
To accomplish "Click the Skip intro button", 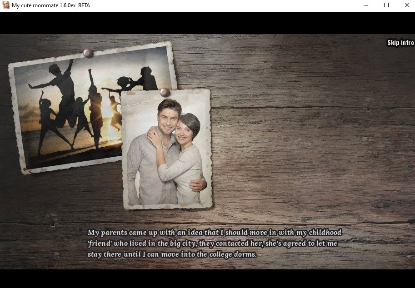I will (400, 43).
